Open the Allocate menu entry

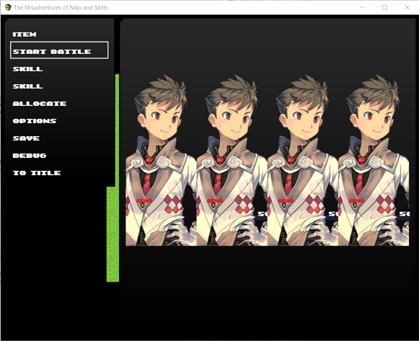[x=40, y=104]
